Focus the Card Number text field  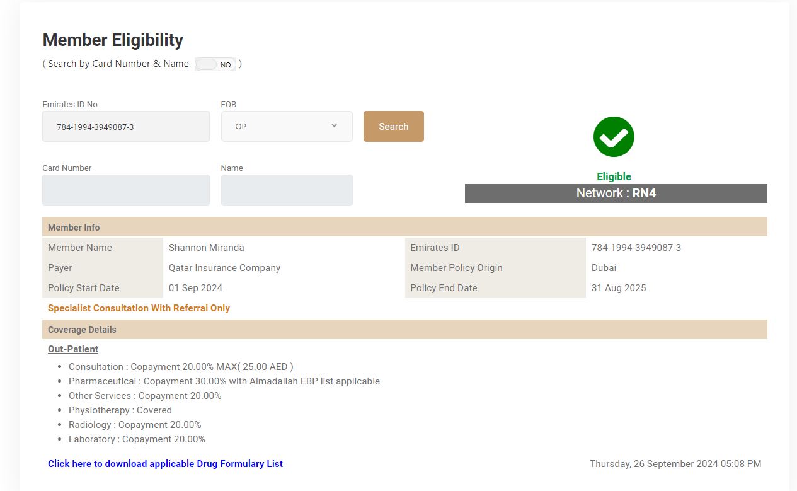(126, 190)
